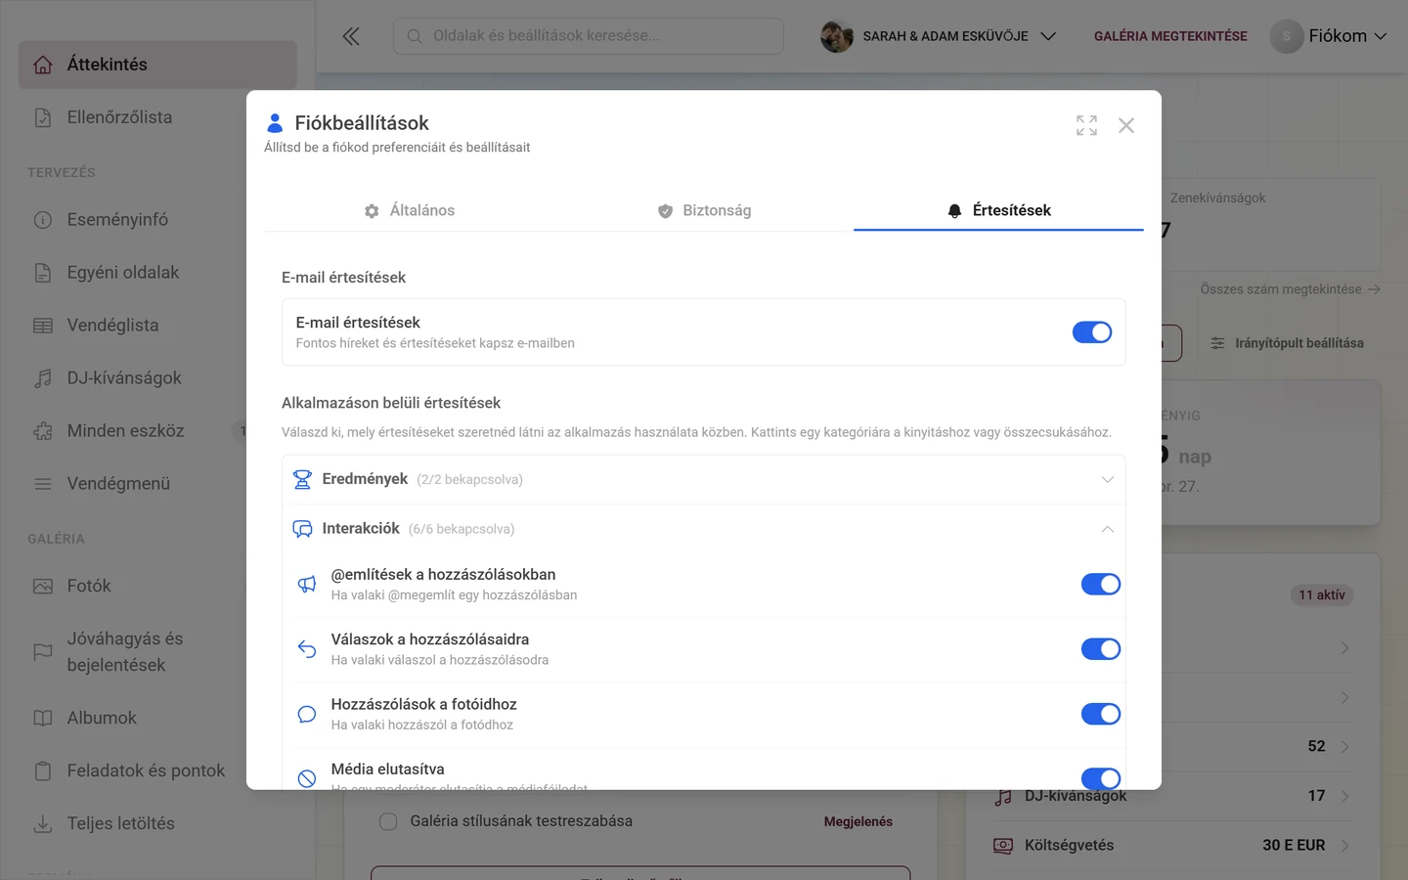
Task: Switch off Hozzászólások a fotóidhoz toggle
Action: pyautogui.click(x=1101, y=714)
